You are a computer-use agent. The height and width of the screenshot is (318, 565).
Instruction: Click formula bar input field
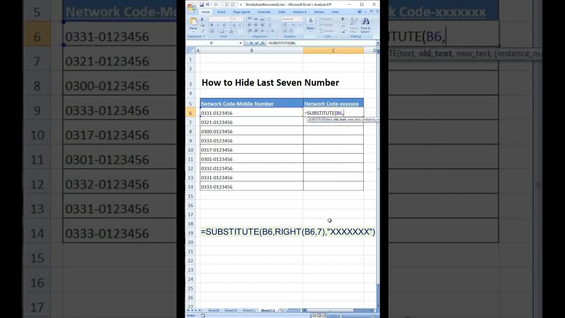pyautogui.click(x=321, y=43)
